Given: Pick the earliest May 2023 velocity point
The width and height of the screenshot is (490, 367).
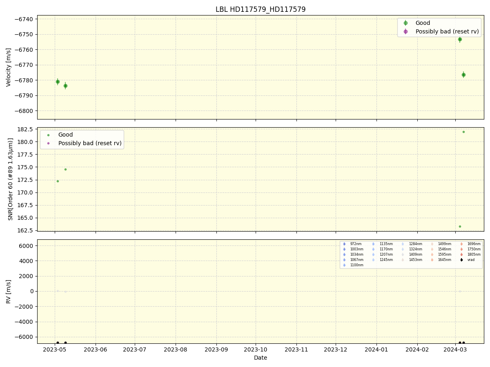Looking at the screenshot, I should 58,82.
